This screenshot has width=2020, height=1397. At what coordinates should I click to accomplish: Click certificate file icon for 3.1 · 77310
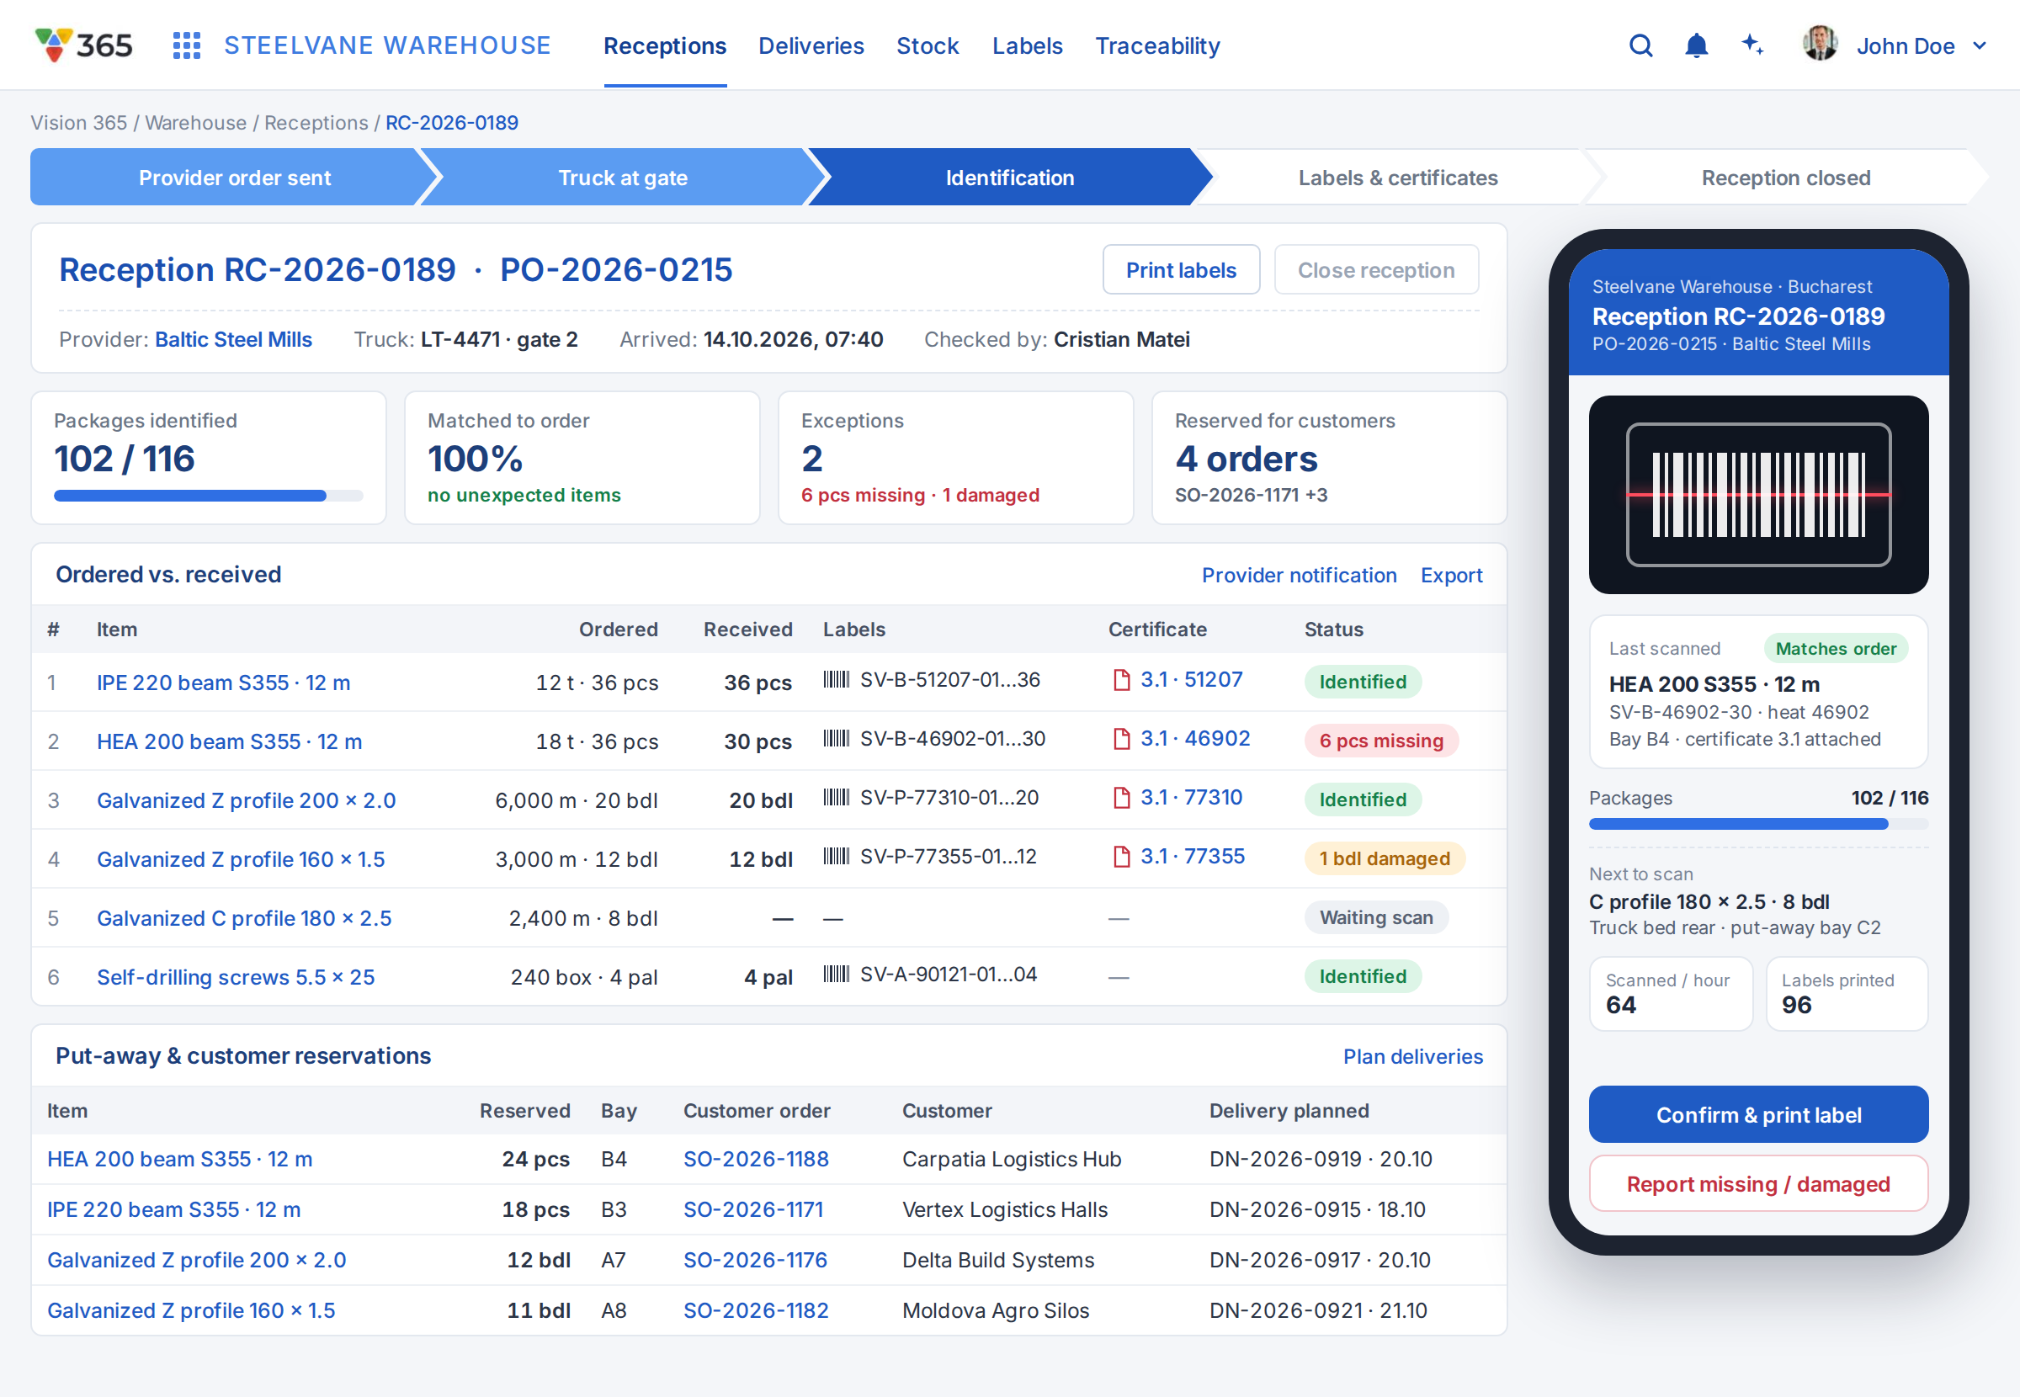pos(1120,798)
